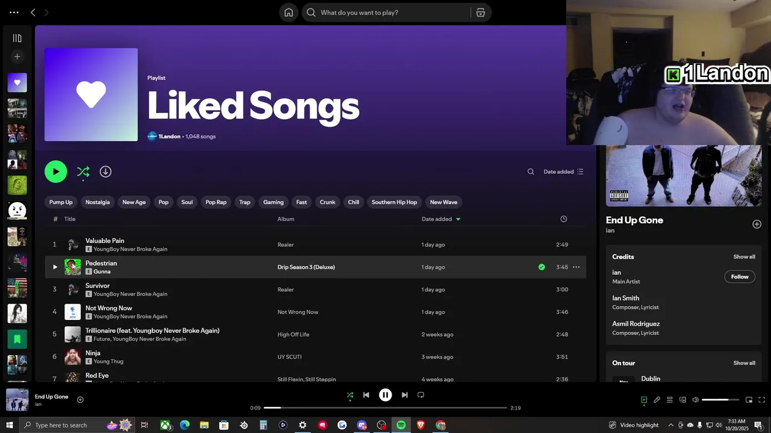771x433 pixels.
Task: Toggle shuffle in the player bar
Action: click(350, 395)
